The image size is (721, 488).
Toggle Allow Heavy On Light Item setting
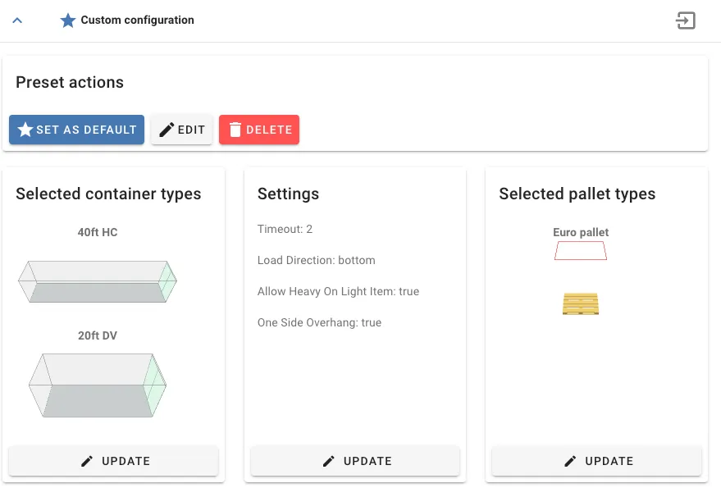coord(338,291)
